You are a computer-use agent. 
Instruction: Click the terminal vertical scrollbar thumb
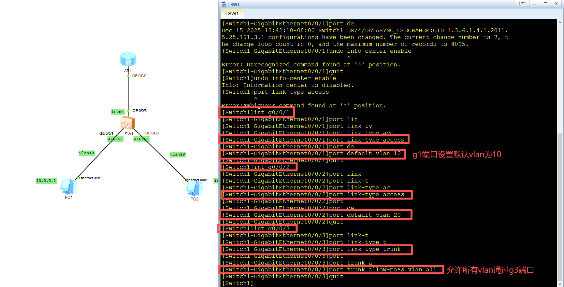click(x=560, y=206)
